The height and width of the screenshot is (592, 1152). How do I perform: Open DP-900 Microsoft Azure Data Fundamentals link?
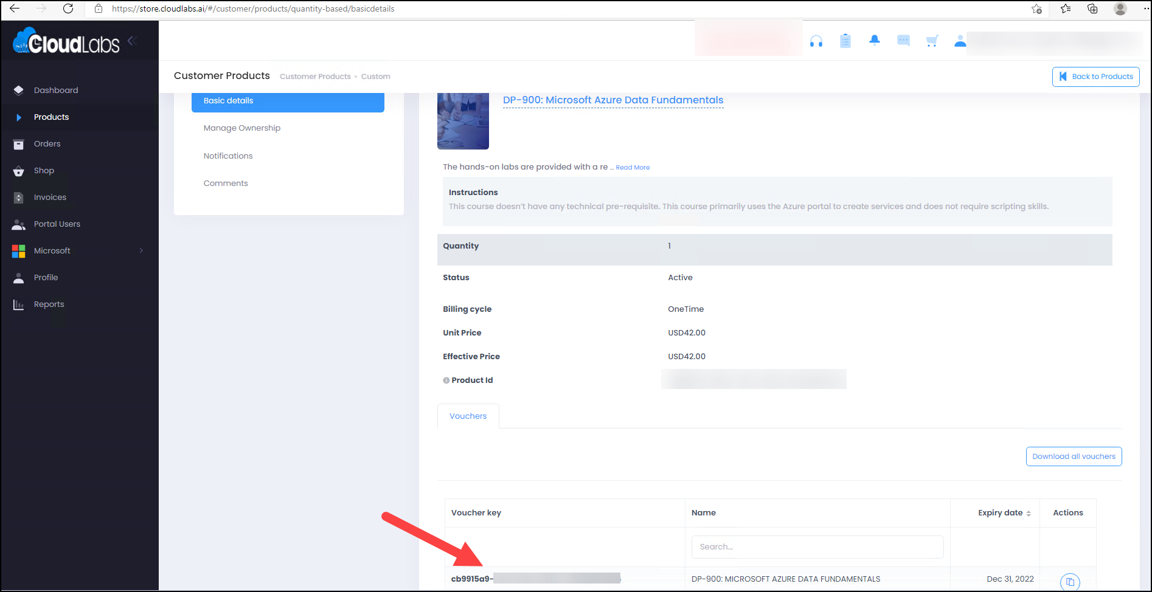pyautogui.click(x=613, y=100)
